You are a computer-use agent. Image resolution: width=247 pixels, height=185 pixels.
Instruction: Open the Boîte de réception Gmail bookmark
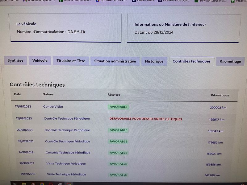pos(39,1)
